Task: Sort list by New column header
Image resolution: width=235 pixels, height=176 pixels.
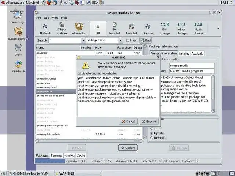Action: (106, 48)
